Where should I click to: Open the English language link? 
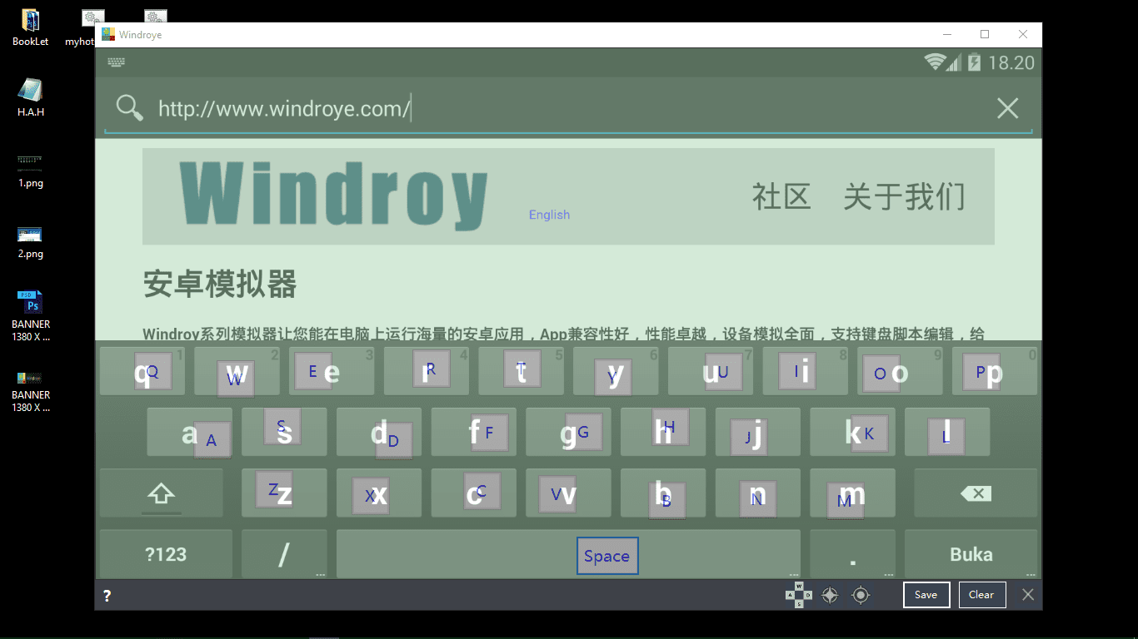coord(549,215)
